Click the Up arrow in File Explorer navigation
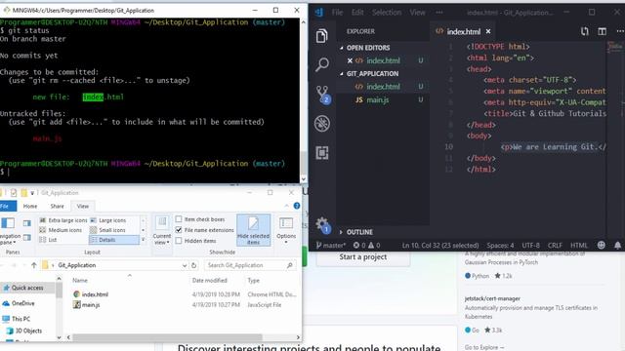 pos(34,265)
